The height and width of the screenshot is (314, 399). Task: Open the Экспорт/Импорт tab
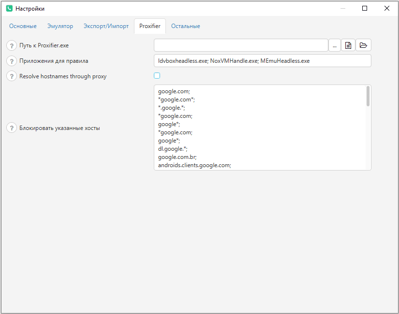coord(106,26)
